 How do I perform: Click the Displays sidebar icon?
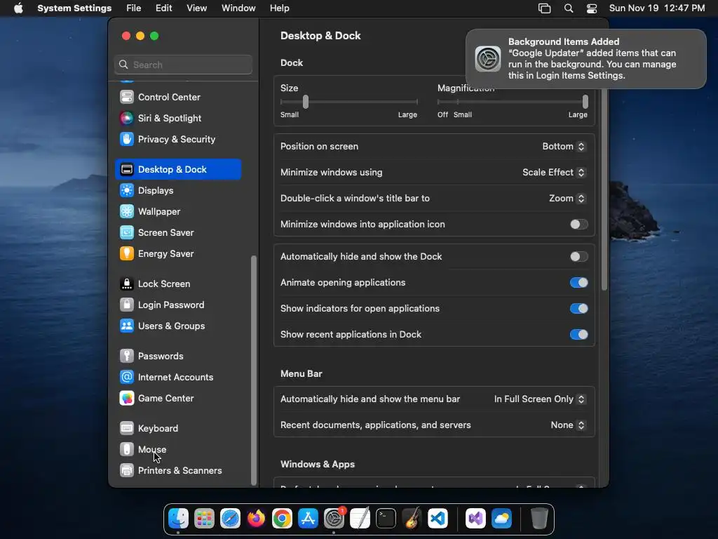click(127, 190)
